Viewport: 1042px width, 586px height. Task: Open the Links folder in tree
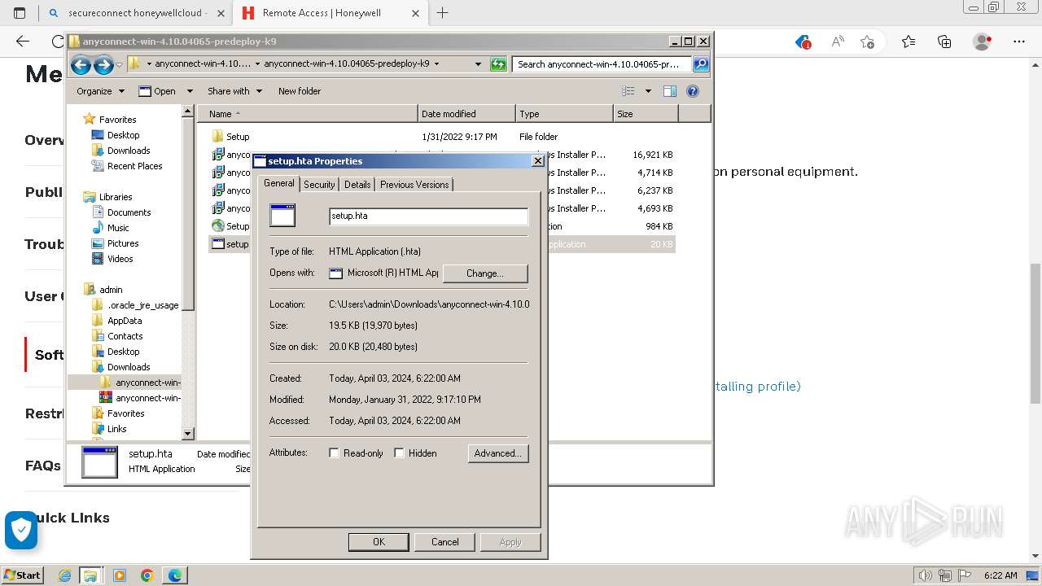click(116, 429)
